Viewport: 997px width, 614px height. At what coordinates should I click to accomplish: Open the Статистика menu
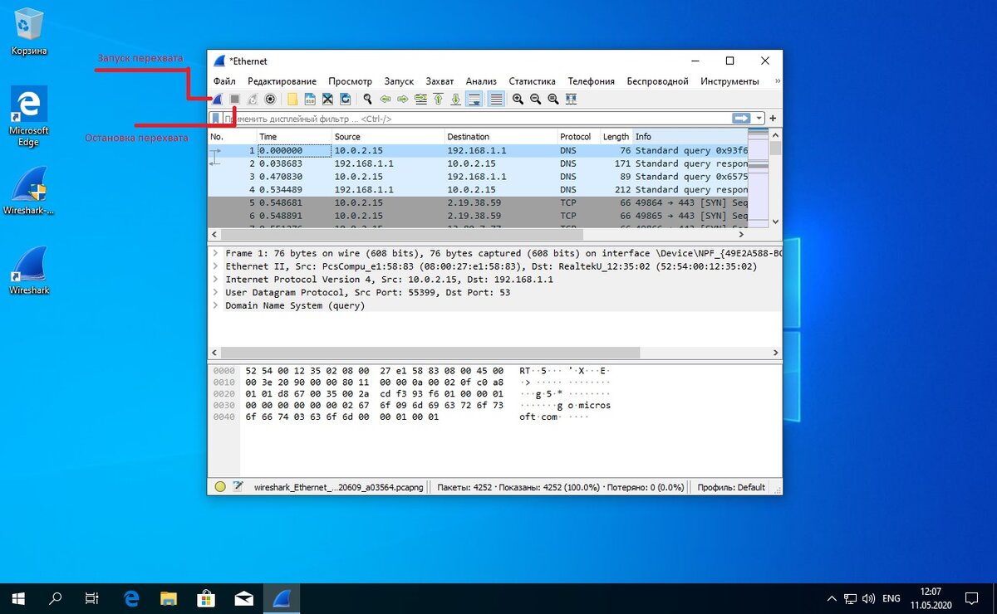point(532,81)
